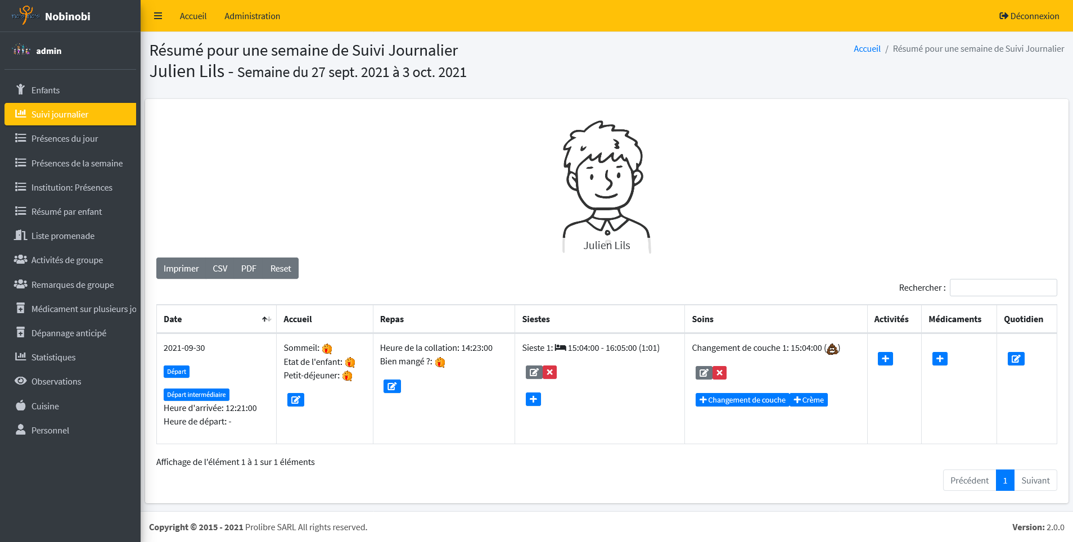Viewport: 1073px width, 542px height.
Task: Click the Imprimer button
Action: pos(181,268)
